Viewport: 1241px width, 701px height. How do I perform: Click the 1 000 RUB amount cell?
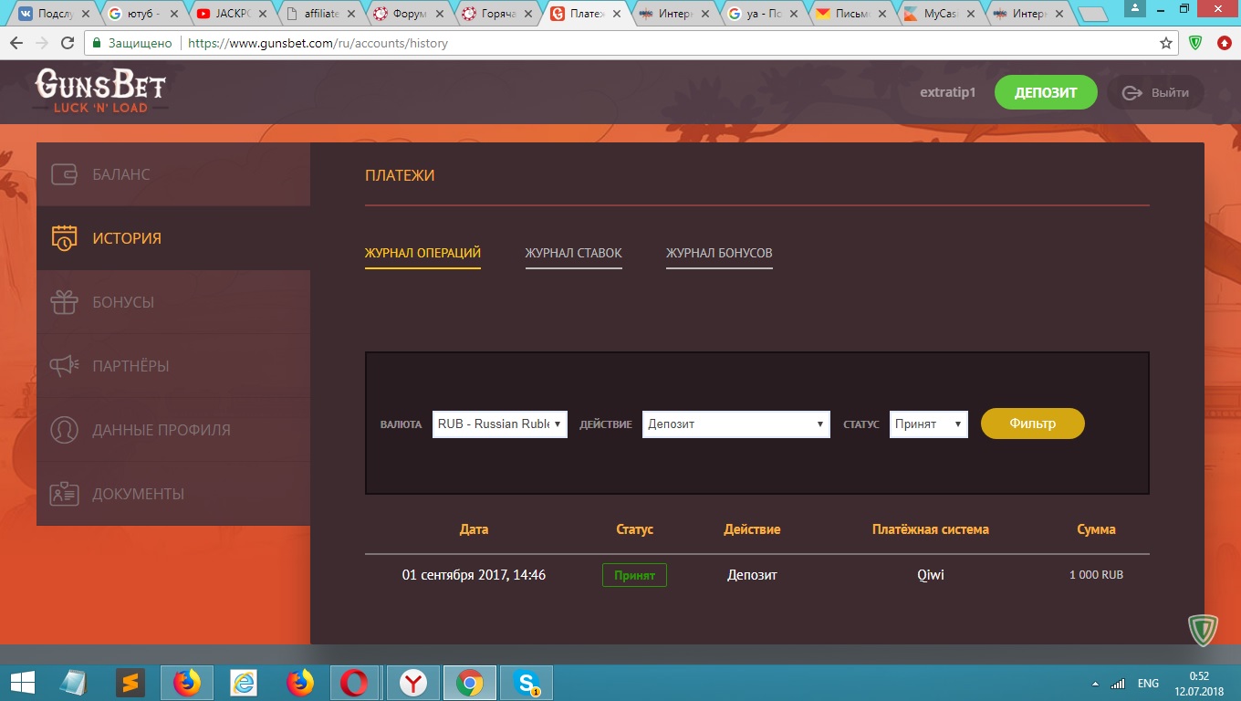coord(1096,575)
